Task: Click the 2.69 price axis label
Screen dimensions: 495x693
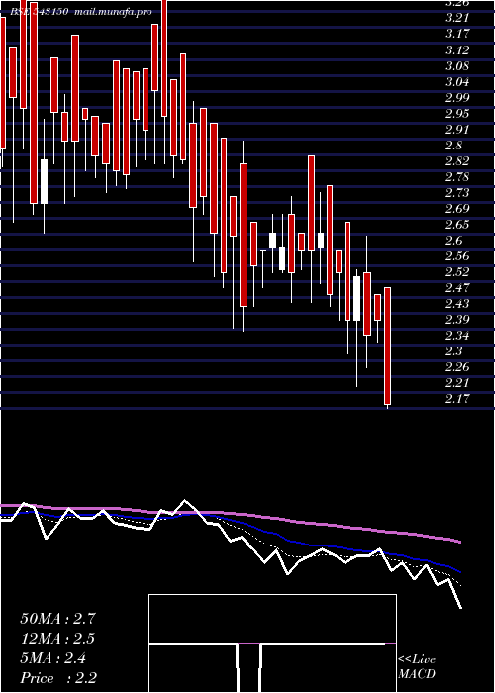Action: (457, 209)
